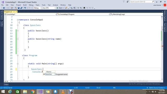The height and width of the screenshot is (94, 167).
Task: Open the Solution Explorer side tab
Action: point(165,16)
